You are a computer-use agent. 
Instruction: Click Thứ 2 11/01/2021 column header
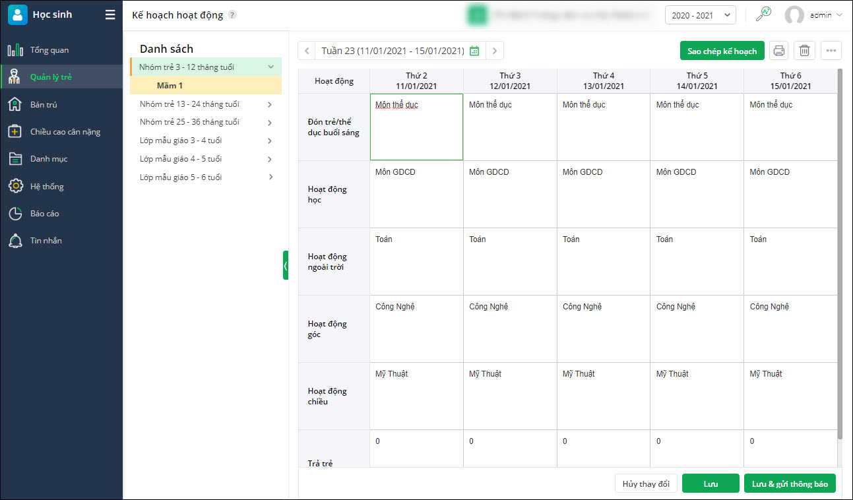pos(416,81)
